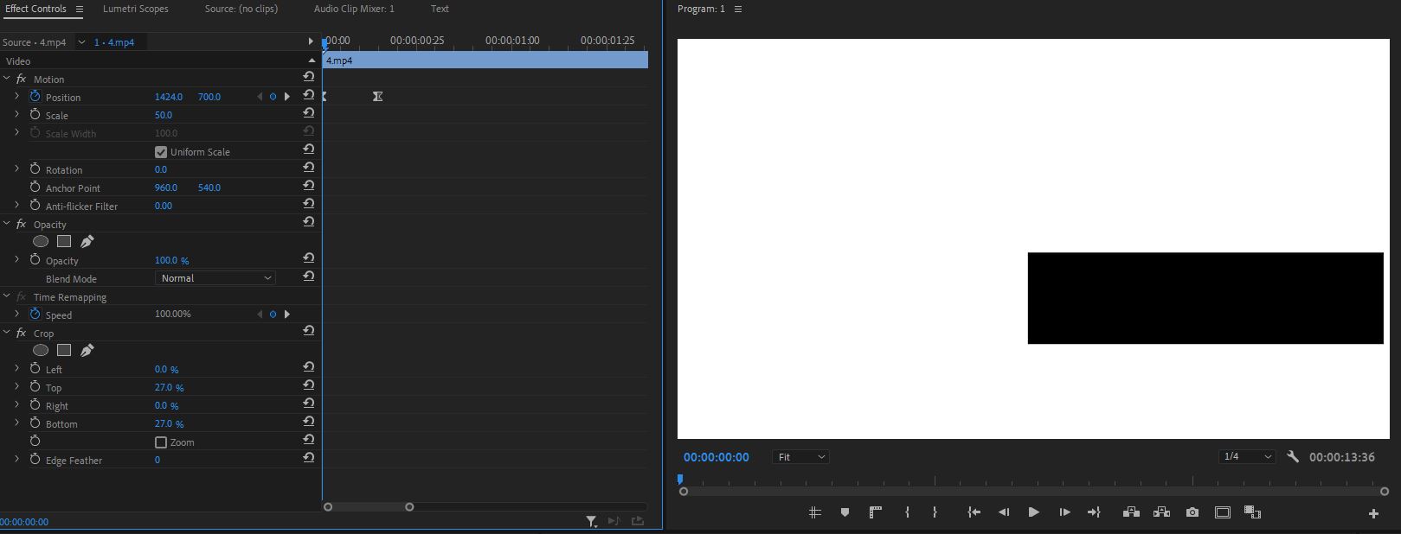Collapse Time Remapping group
Image resolution: width=1401 pixels, height=534 pixels.
point(6,296)
